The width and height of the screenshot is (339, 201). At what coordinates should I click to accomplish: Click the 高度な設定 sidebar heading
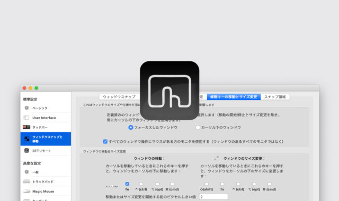32,163
